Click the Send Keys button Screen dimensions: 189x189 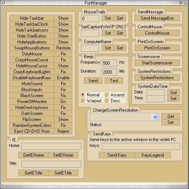(x=117, y=155)
